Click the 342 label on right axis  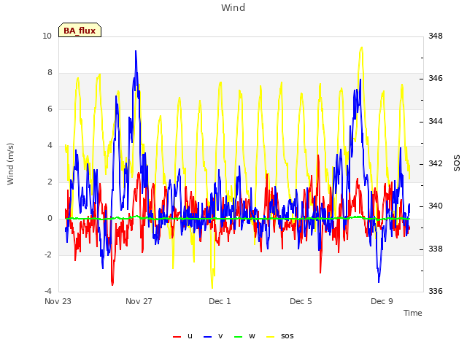point(436,163)
